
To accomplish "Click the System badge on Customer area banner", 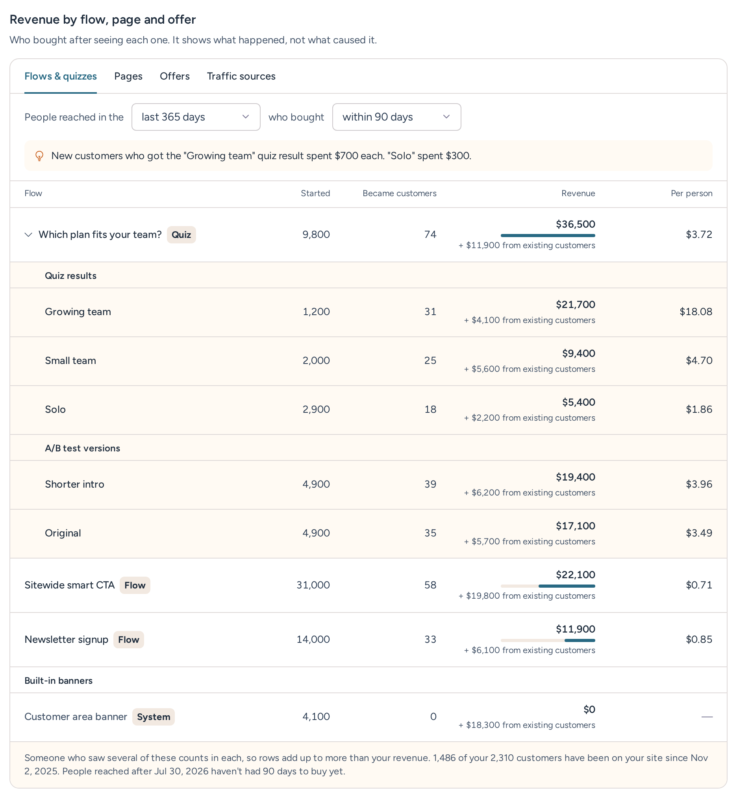I will point(154,717).
